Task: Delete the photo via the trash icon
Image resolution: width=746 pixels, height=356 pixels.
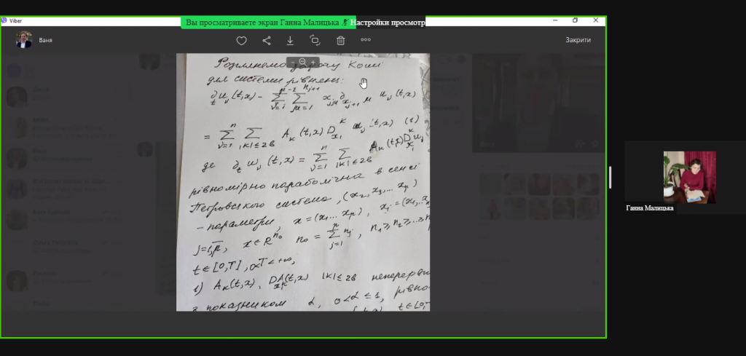Action: 340,41
